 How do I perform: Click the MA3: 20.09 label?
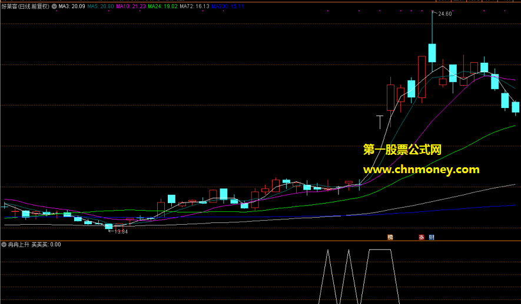click(72, 6)
